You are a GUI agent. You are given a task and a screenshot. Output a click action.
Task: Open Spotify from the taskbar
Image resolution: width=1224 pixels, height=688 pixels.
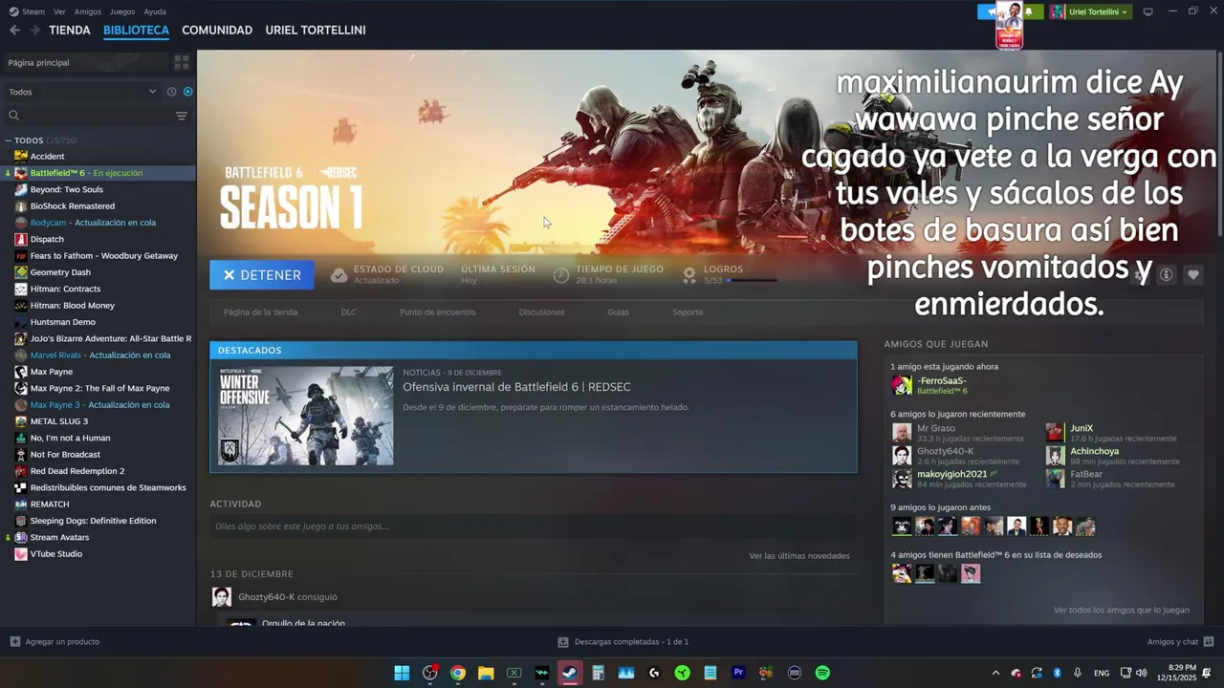tap(822, 673)
